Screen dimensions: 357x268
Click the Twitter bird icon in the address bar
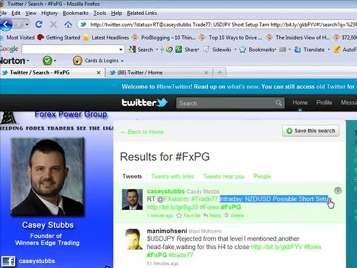tap(83, 25)
